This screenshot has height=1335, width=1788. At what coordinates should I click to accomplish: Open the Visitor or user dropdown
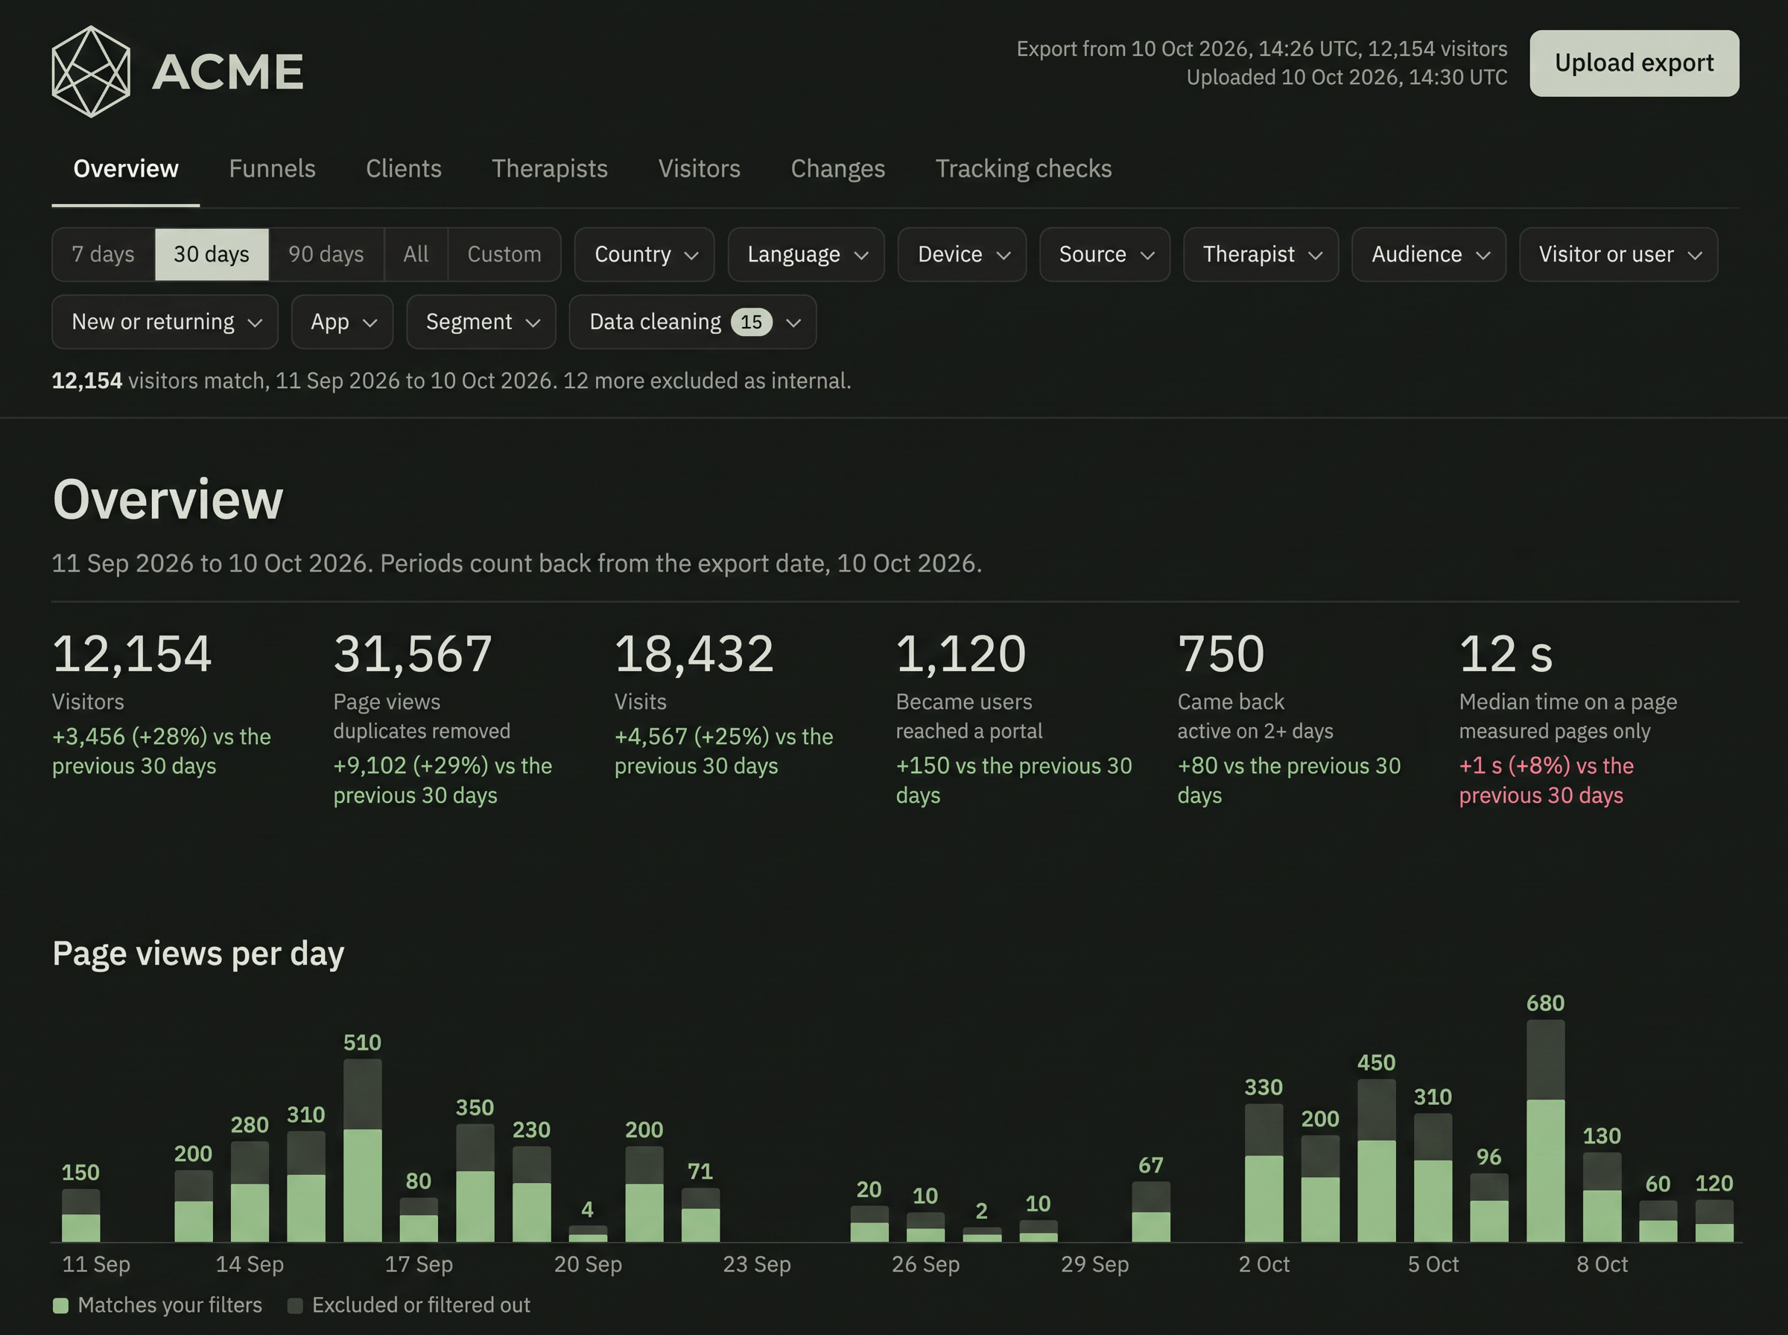[1618, 254]
